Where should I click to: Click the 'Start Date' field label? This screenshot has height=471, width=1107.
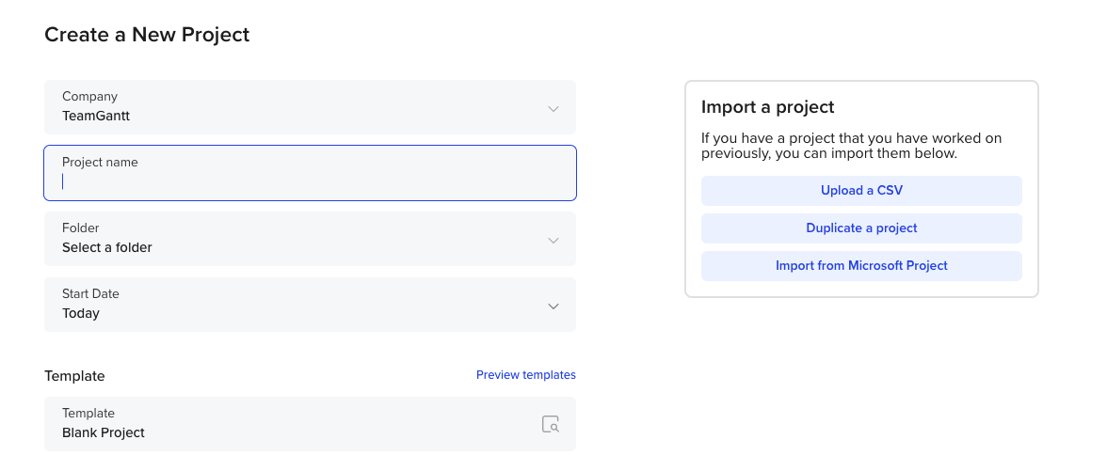(90, 294)
